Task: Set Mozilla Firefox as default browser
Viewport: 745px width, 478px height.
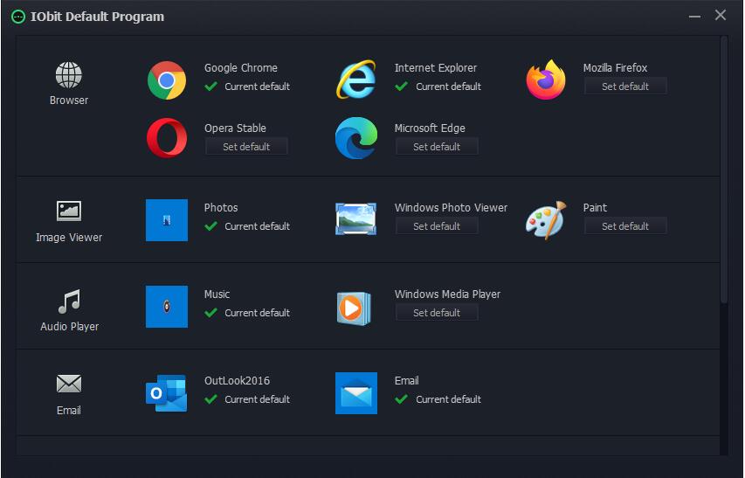Action: click(x=625, y=86)
